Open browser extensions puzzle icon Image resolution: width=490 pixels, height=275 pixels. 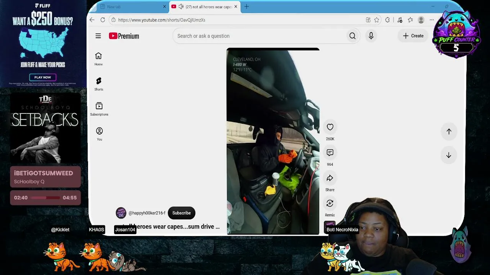tap(387, 20)
